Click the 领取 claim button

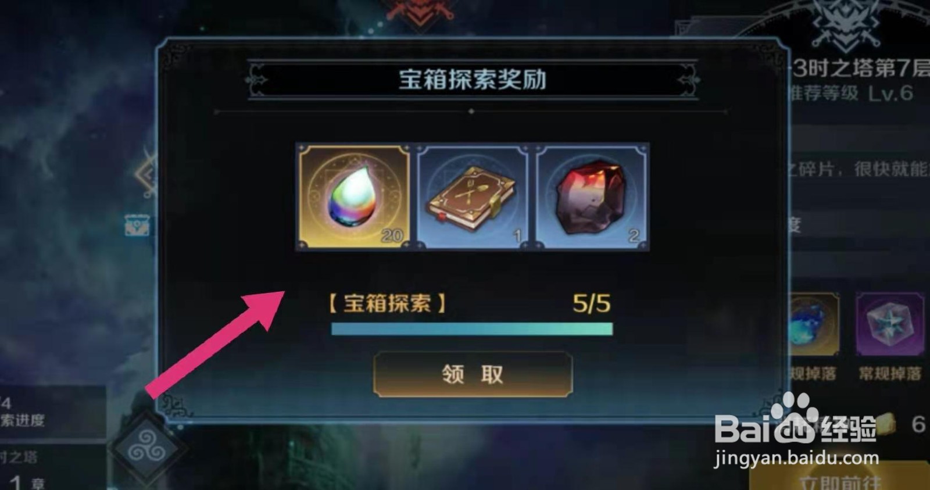pos(473,374)
